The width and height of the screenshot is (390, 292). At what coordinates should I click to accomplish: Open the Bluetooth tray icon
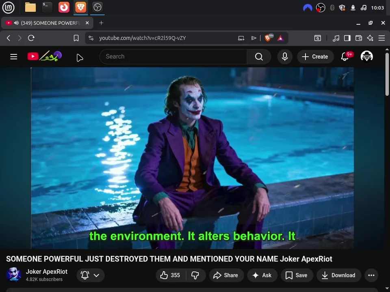point(332,8)
